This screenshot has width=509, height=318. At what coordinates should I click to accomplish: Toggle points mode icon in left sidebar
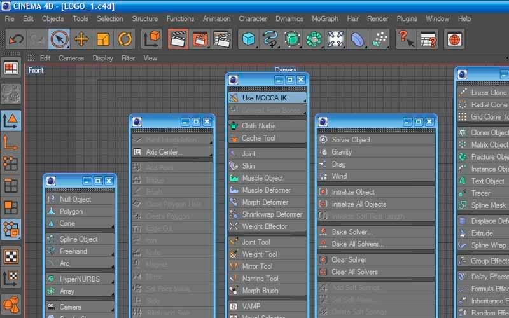coord(11,164)
